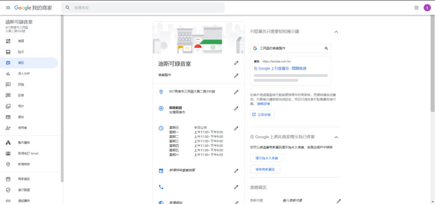Click 標示為永久停業 button
The image size is (435, 204).
tap(266, 158)
